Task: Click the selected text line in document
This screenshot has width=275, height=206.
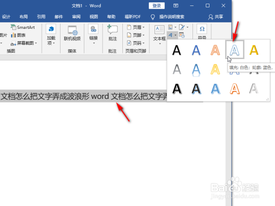Action: click(83, 96)
